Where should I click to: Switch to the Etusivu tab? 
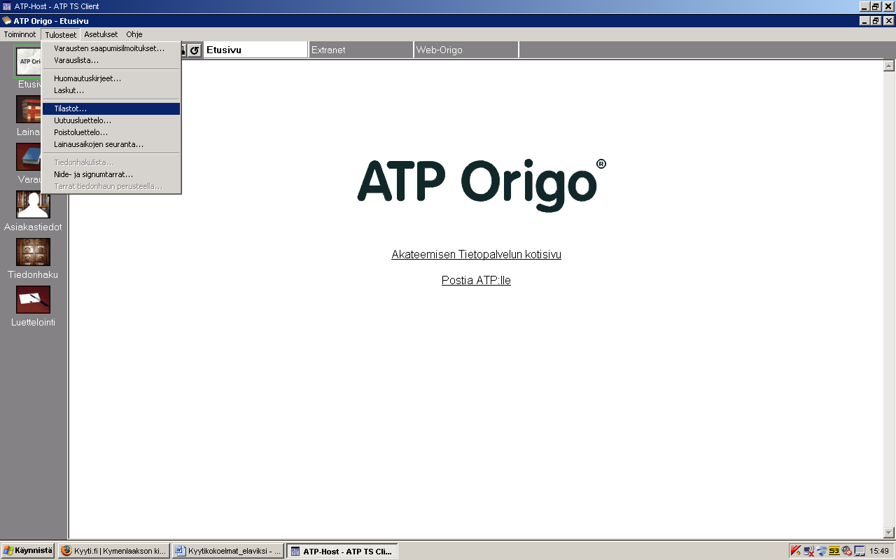click(x=255, y=50)
